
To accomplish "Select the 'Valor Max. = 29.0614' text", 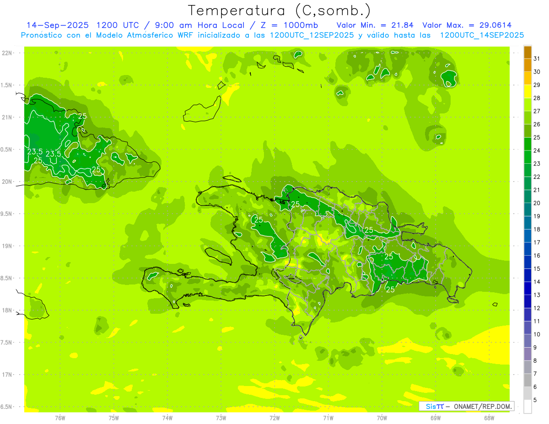I will tap(467, 25).
